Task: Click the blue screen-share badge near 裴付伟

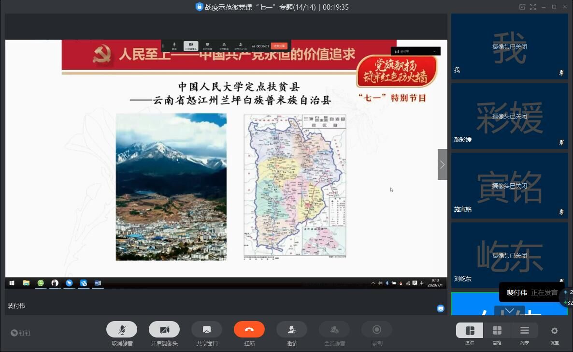Action: [441, 308]
